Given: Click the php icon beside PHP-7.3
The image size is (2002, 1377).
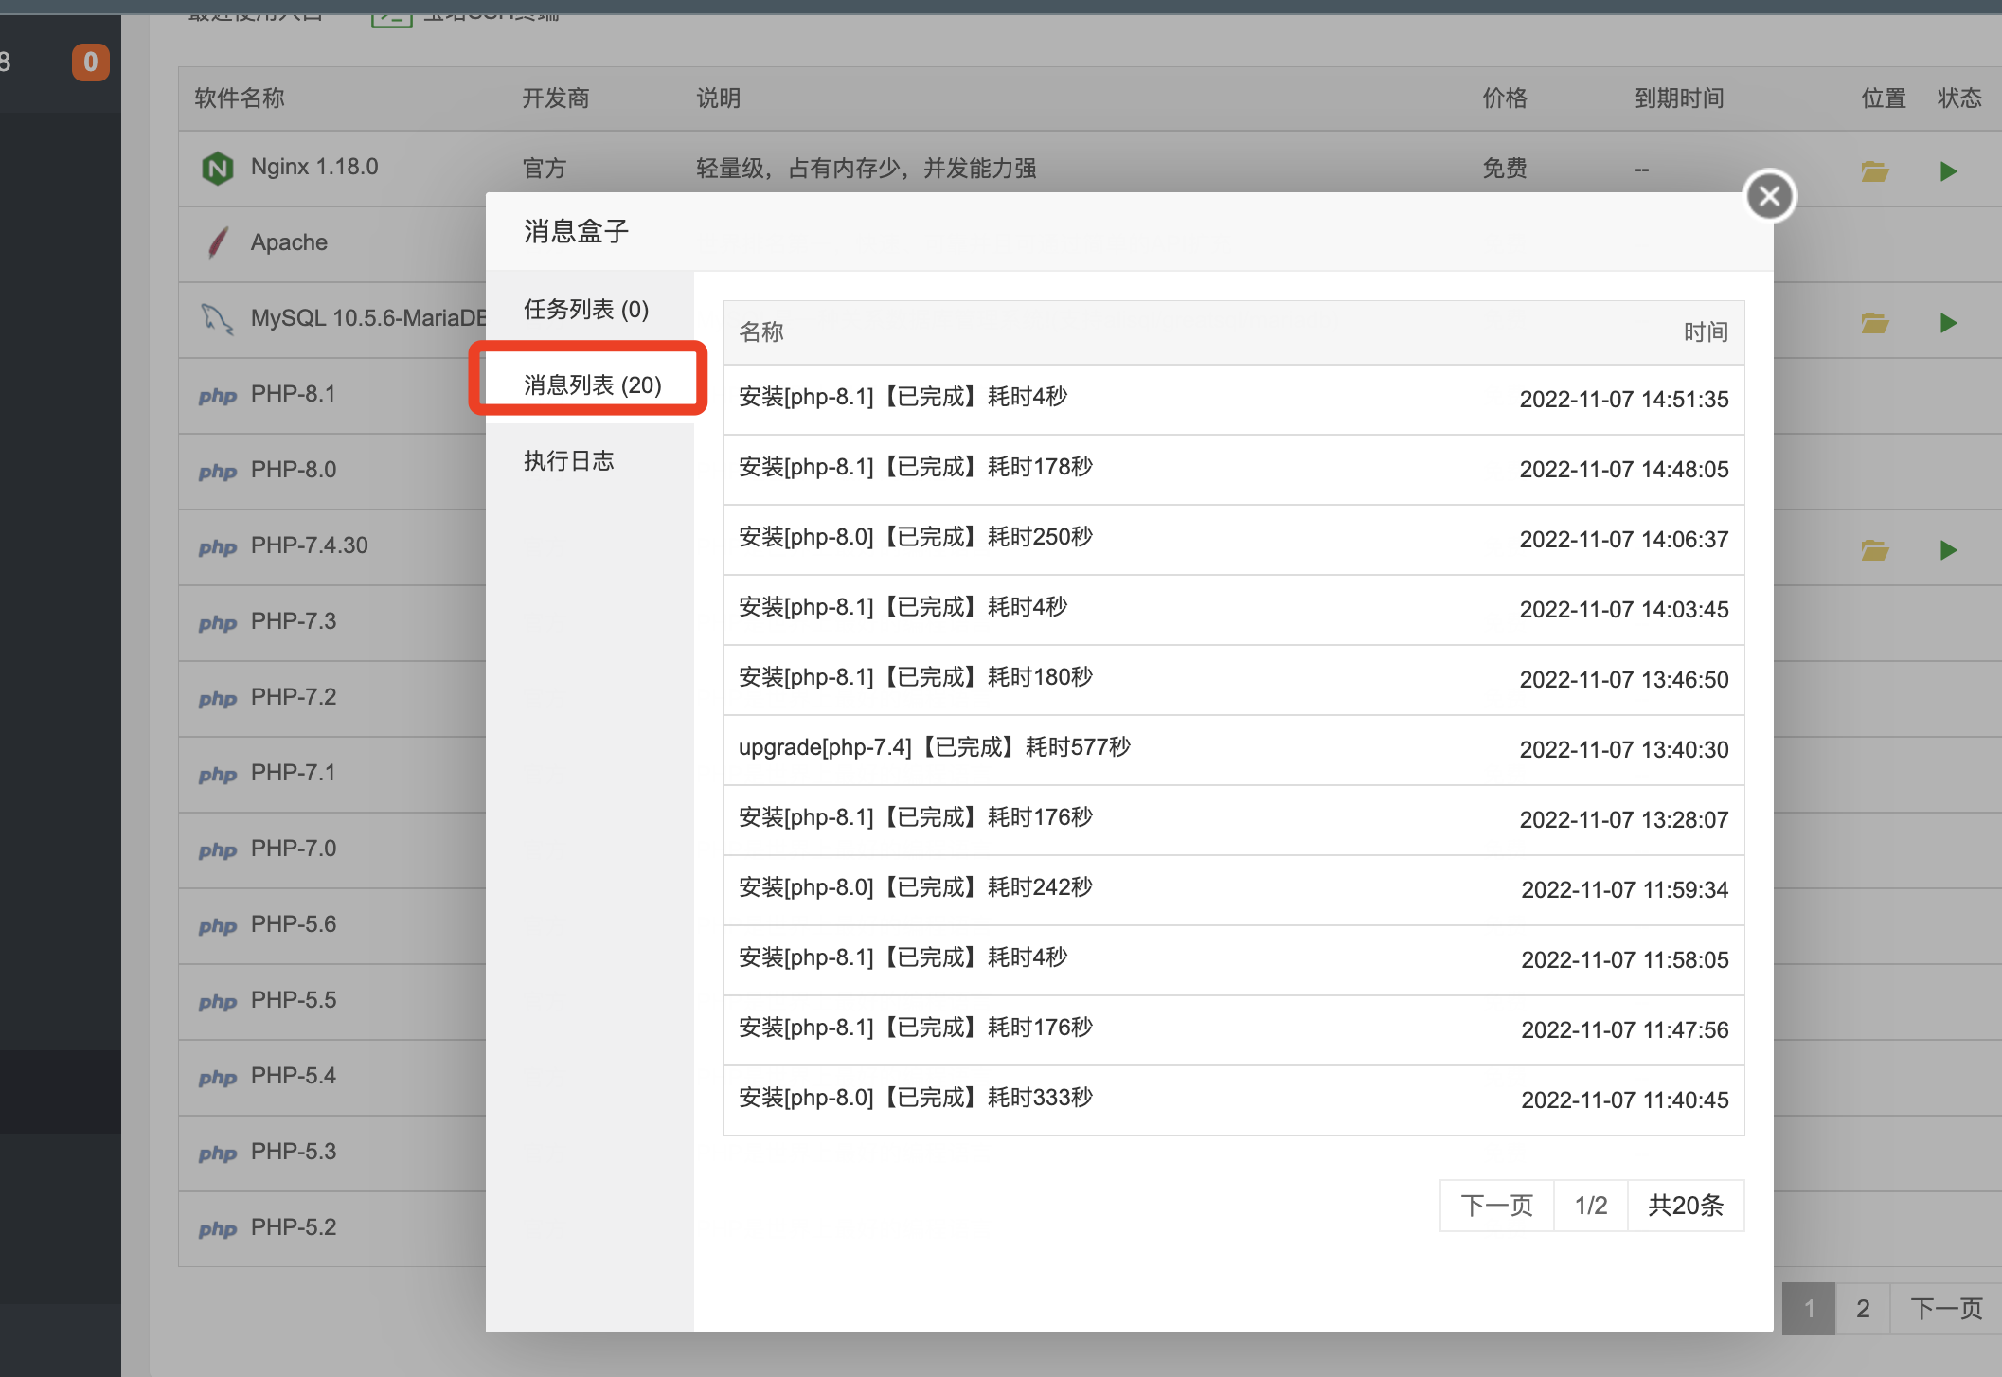Looking at the screenshot, I should click(218, 623).
